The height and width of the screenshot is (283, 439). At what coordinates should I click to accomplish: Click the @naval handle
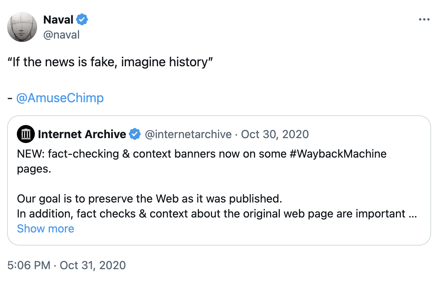click(61, 35)
